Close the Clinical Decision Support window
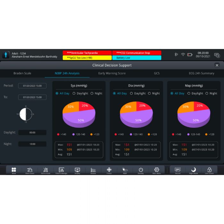 (217, 65)
